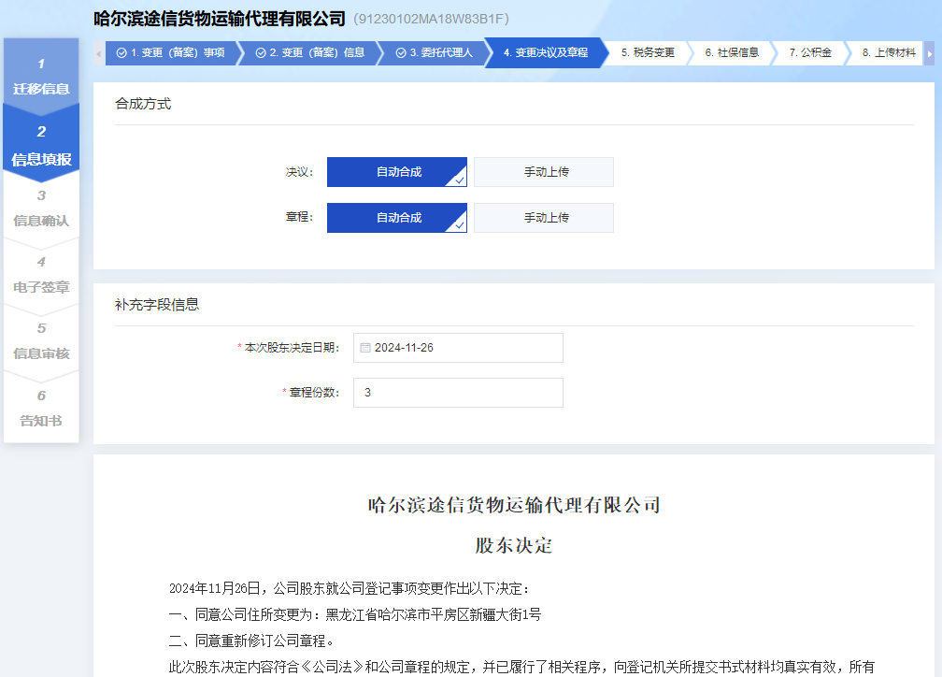Image resolution: width=942 pixels, height=677 pixels.
Task: Choose 手动上传 for 决议
Action: pyautogui.click(x=544, y=172)
